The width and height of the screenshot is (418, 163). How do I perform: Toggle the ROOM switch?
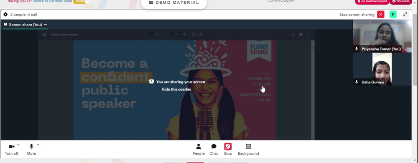coord(82,2)
